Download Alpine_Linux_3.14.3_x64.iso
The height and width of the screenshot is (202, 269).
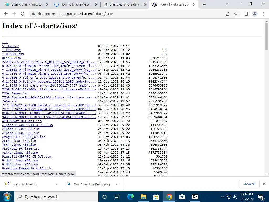coord(27,125)
